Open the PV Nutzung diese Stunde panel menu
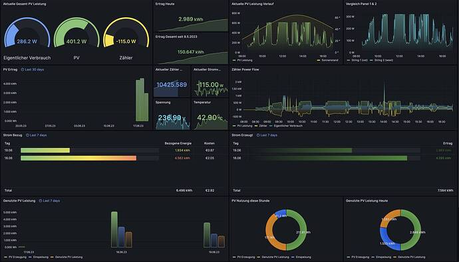The image size is (459, 262). click(x=251, y=201)
